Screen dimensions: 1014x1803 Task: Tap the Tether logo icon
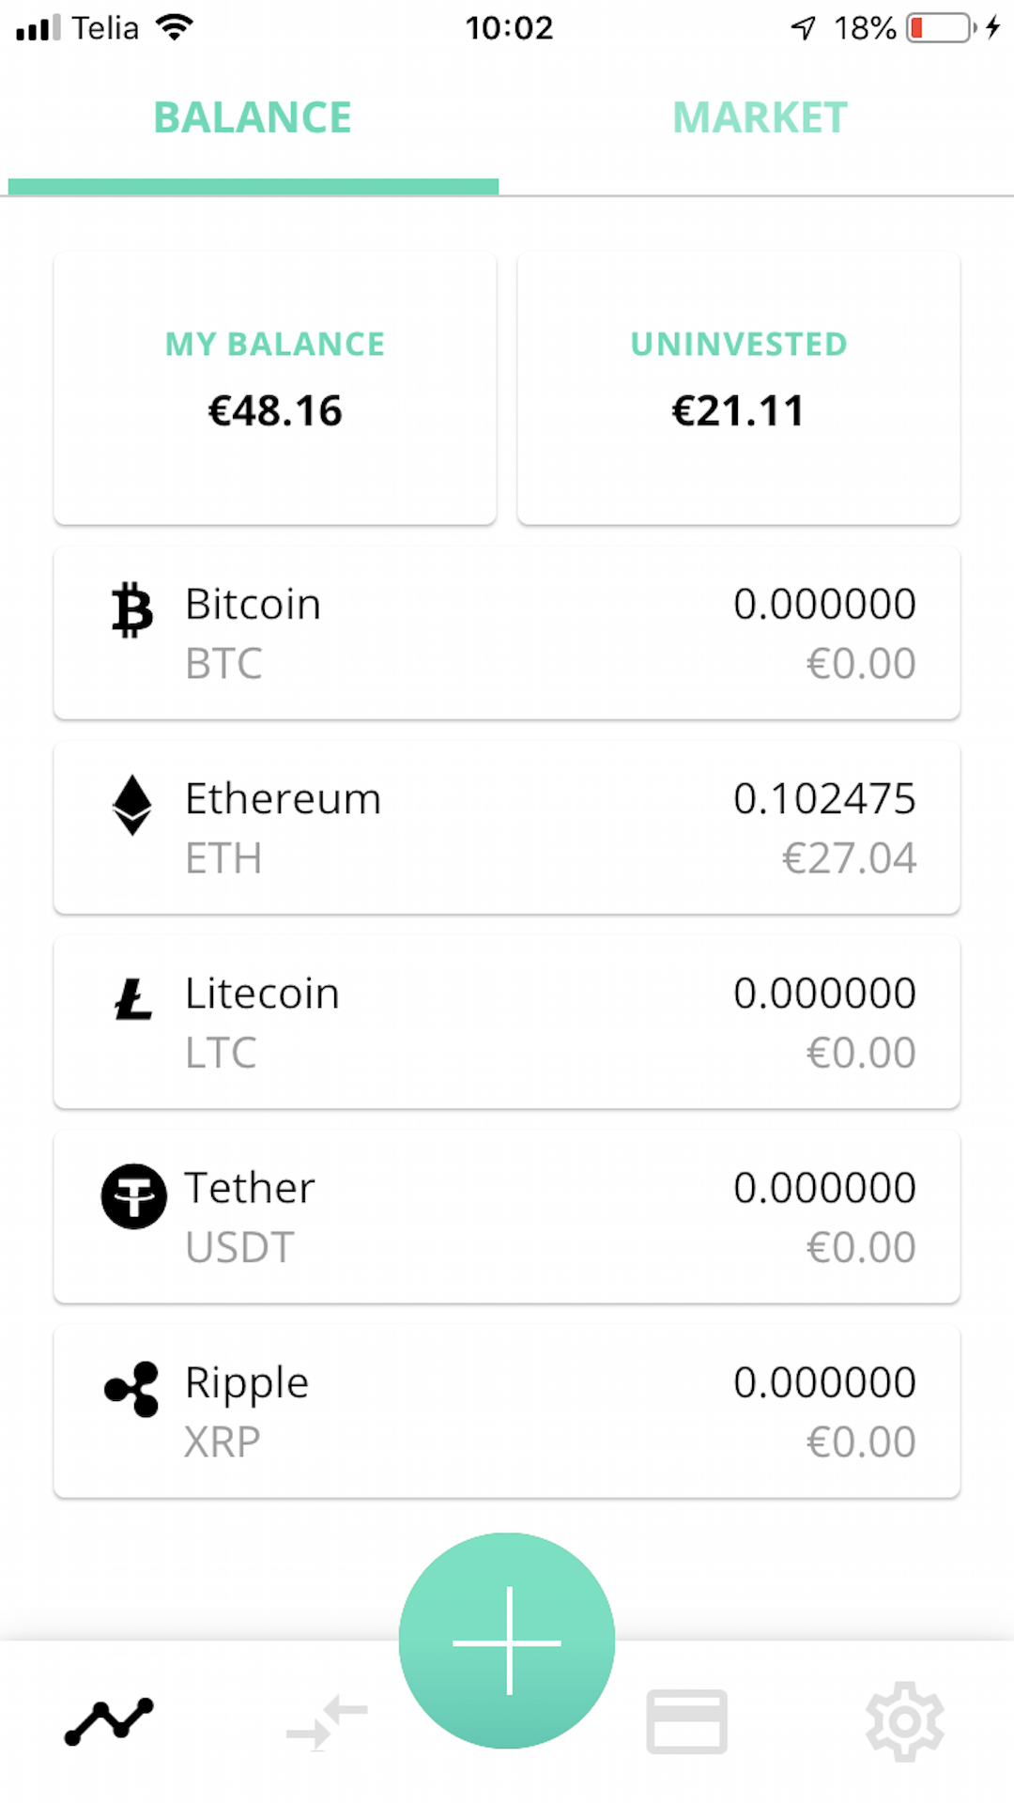(133, 1195)
